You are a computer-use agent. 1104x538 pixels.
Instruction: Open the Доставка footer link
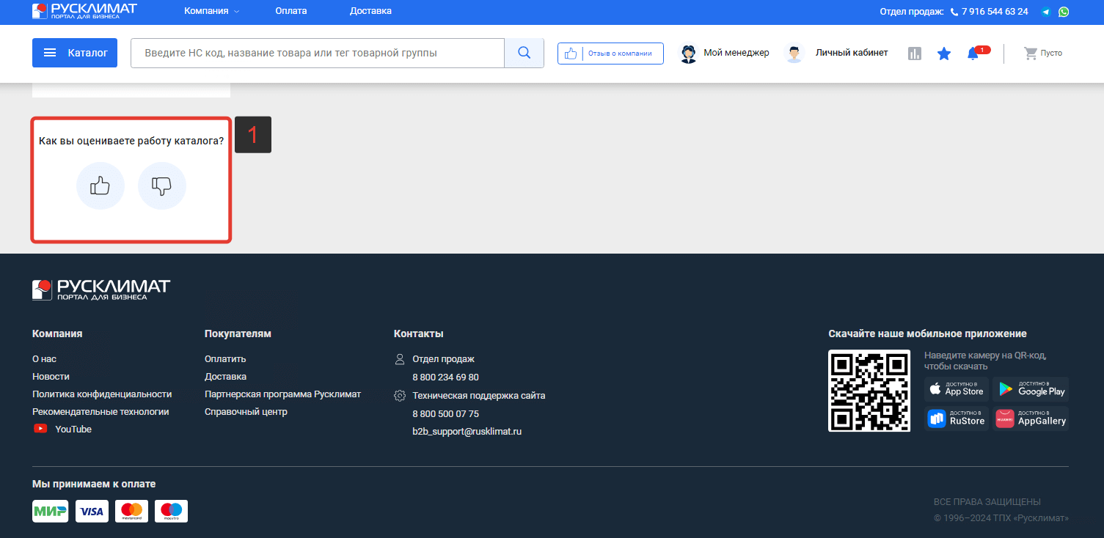225,377
